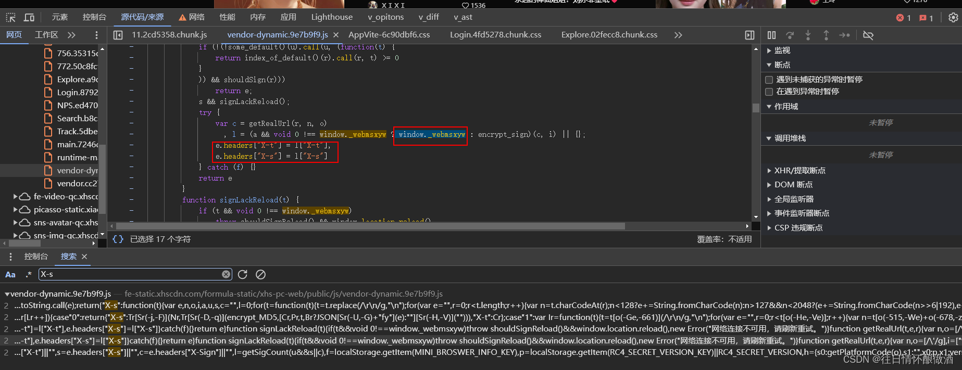
Task: Step out of current function
Action: (826, 35)
